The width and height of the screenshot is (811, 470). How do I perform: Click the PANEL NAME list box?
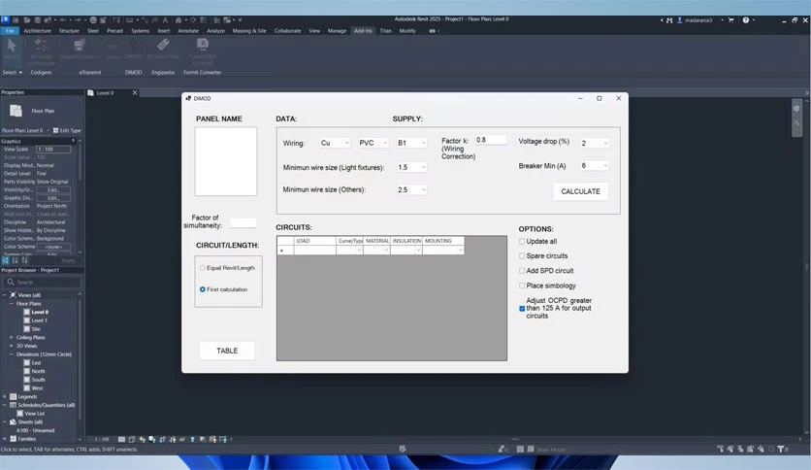click(x=225, y=161)
